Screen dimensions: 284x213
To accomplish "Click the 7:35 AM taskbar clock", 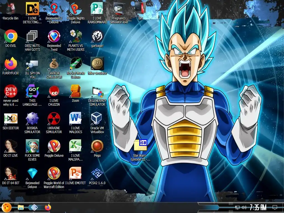I will (x=258, y=207).
